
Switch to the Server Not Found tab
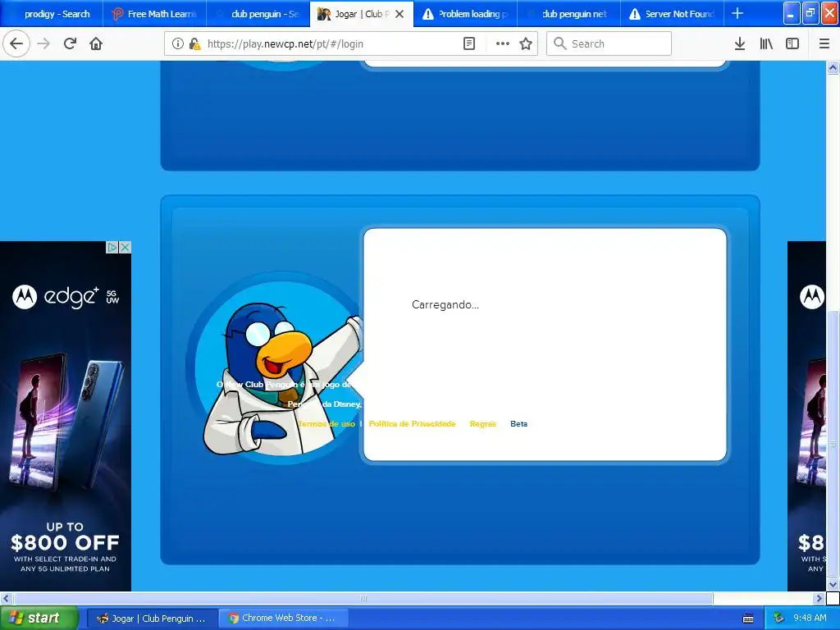(x=672, y=14)
